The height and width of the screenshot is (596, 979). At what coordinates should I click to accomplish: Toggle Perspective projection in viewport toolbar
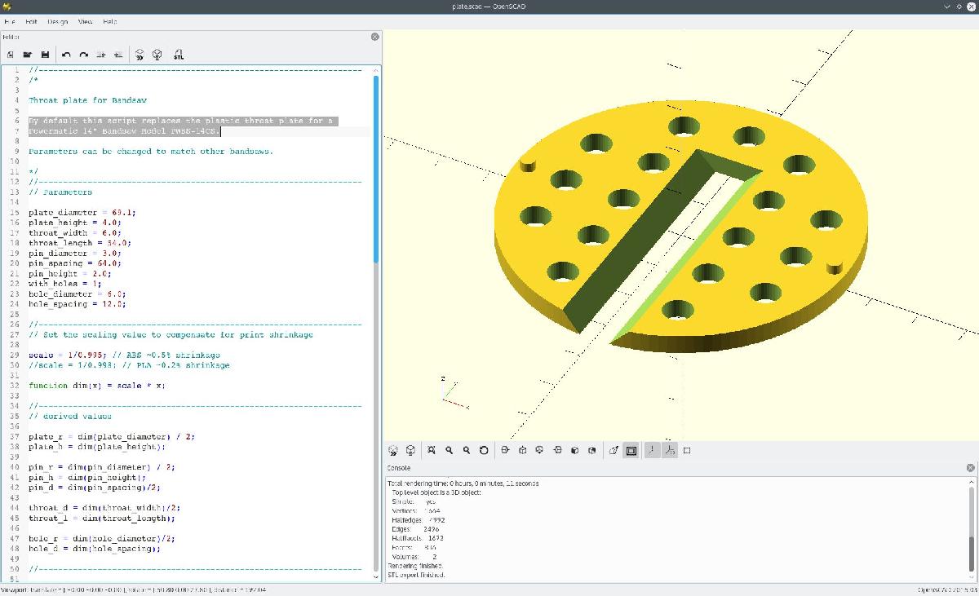(614, 450)
